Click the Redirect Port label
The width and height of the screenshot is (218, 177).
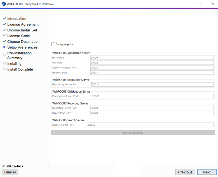pyautogui.click(x=60, y=73)
